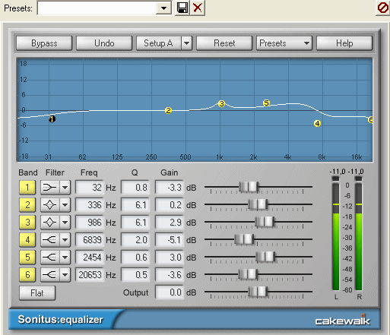
Task: Click band 5 frequency field showing 2454
Action: click(90, 258)
